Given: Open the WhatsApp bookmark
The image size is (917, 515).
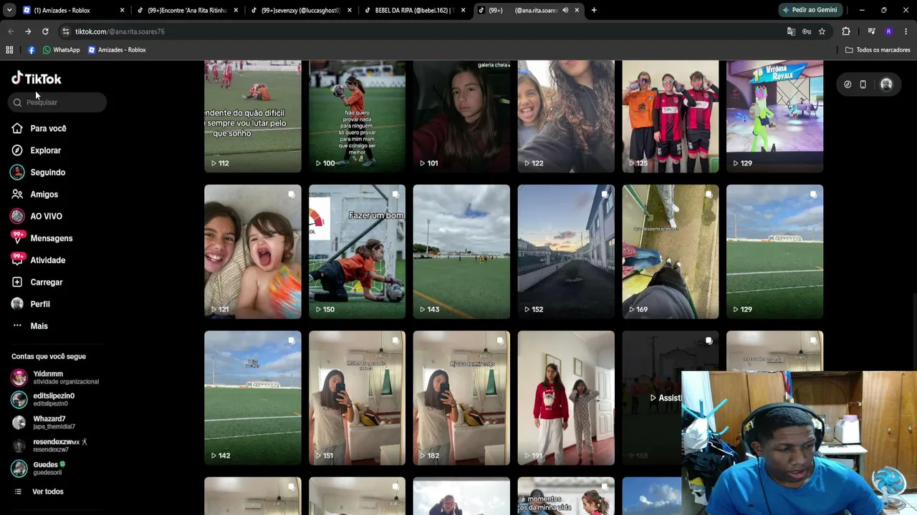Looking at the screenshot, I should coord(62,50).
